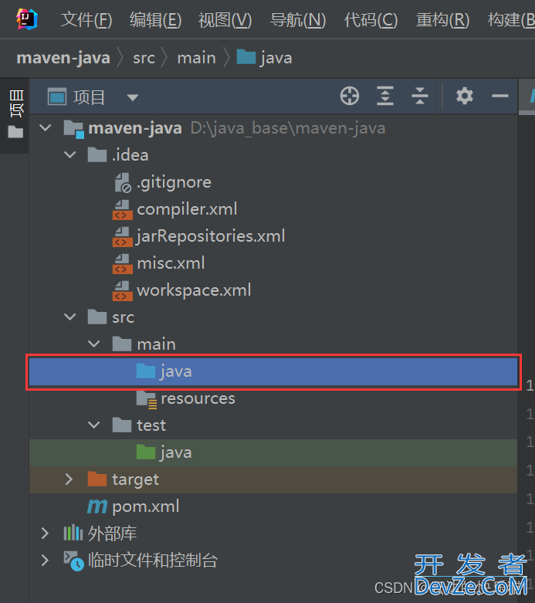This screenshot has width=535, height=603.
Task: Click the IntelliJ IDEA logo icon
Action: (26, 19)
